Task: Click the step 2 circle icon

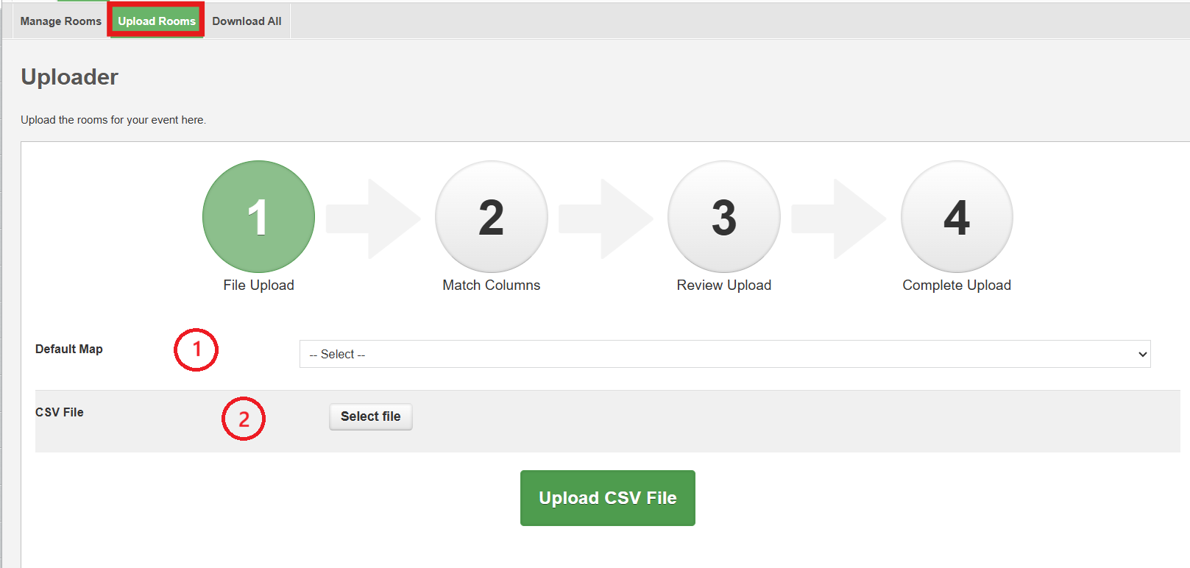Action: coord(491,217)
